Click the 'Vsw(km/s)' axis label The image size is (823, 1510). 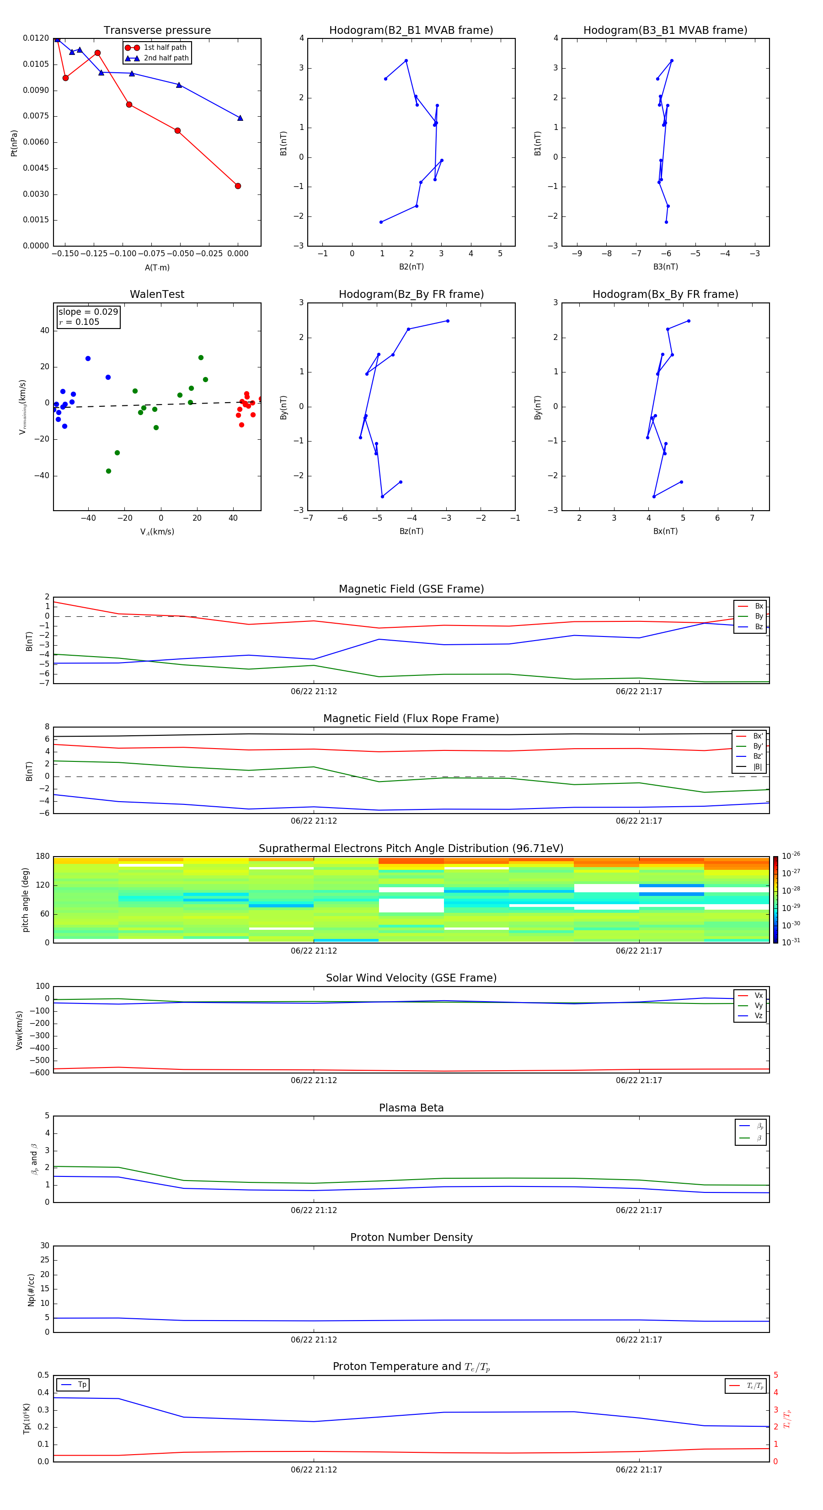pyautogui.click(x=19, y=1030)
